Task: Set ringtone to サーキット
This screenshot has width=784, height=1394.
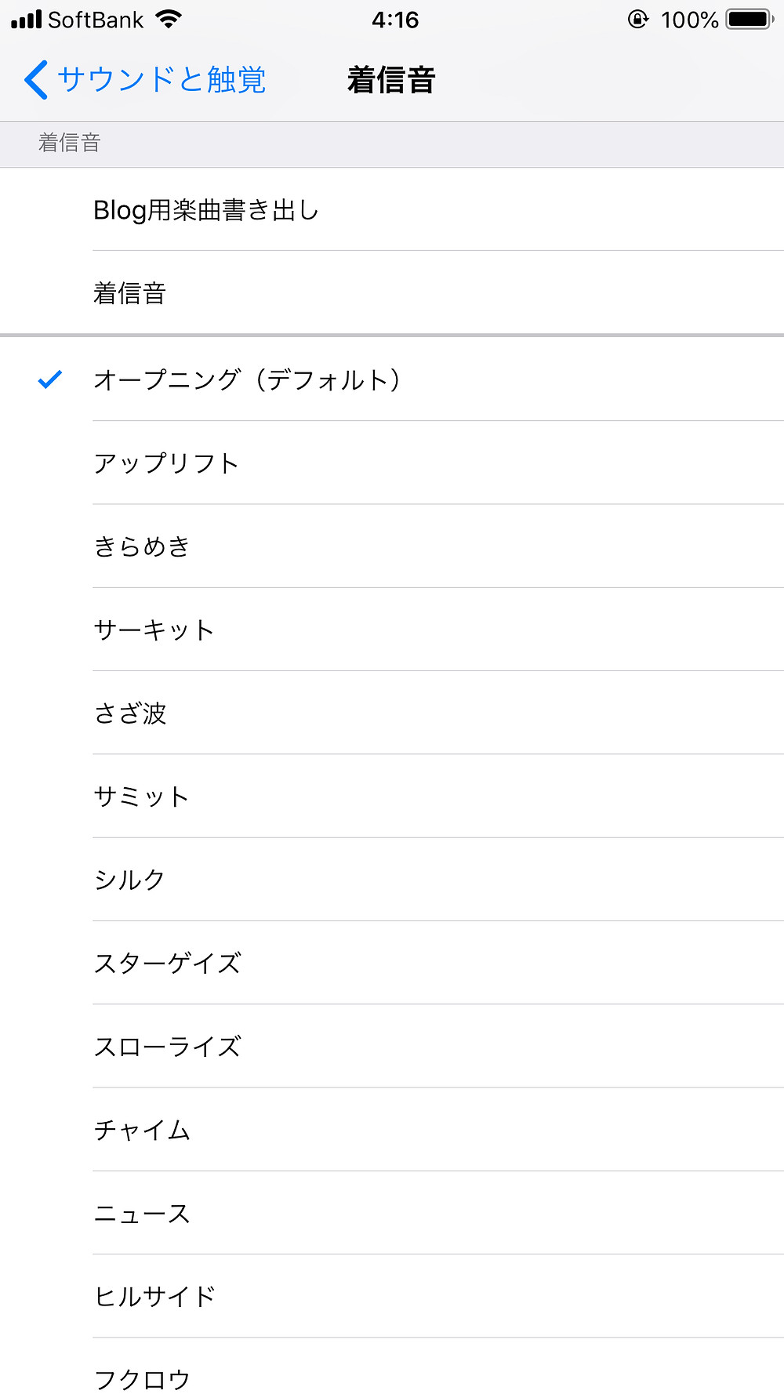Action: click(392, 630)
